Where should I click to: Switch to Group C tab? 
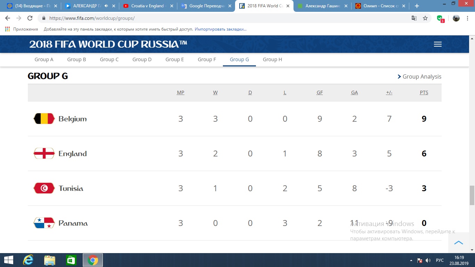(x=109, y=59)
